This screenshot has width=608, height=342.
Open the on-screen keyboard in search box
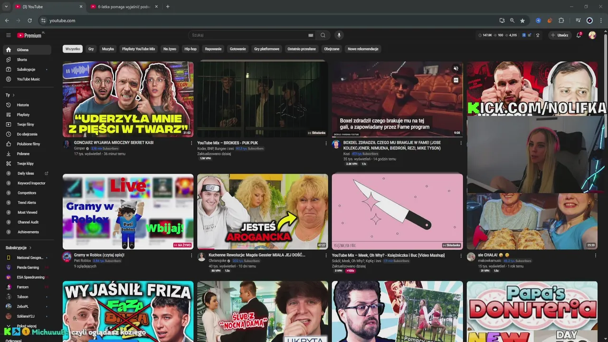pyautogui.click(x=311, y=35)
